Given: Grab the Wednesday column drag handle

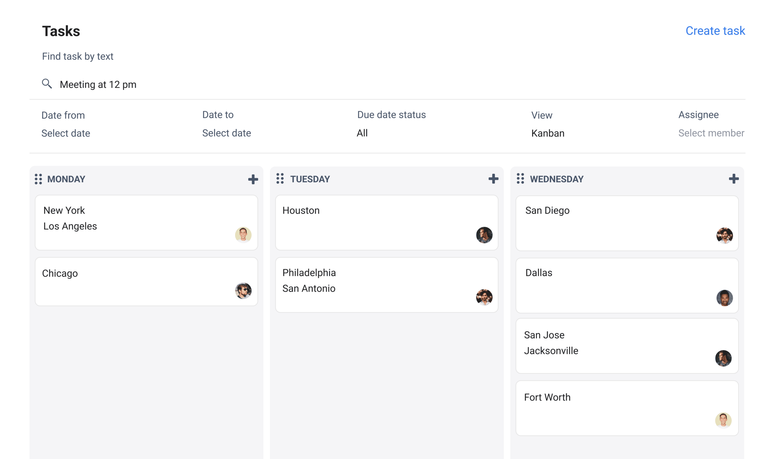Looking at the screenshot, I should (x=520, y=179).
